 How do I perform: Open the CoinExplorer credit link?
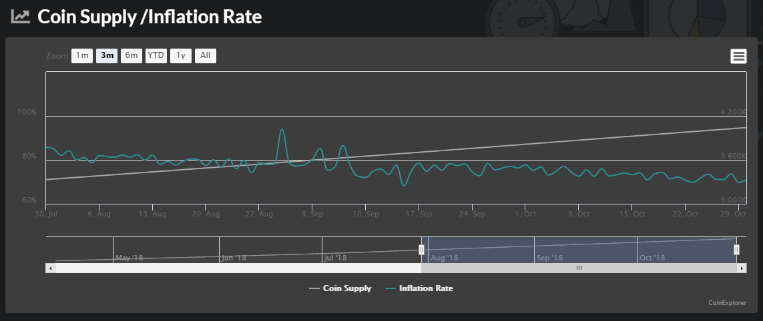click(x=727, y=303)
